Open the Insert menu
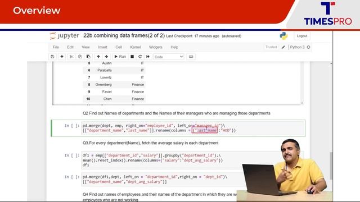The image size is (360, 202). click(102, 47)
